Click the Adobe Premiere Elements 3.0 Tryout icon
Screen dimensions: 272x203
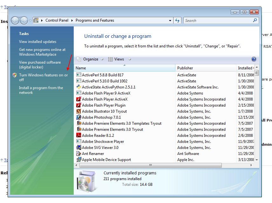[79, 129]
